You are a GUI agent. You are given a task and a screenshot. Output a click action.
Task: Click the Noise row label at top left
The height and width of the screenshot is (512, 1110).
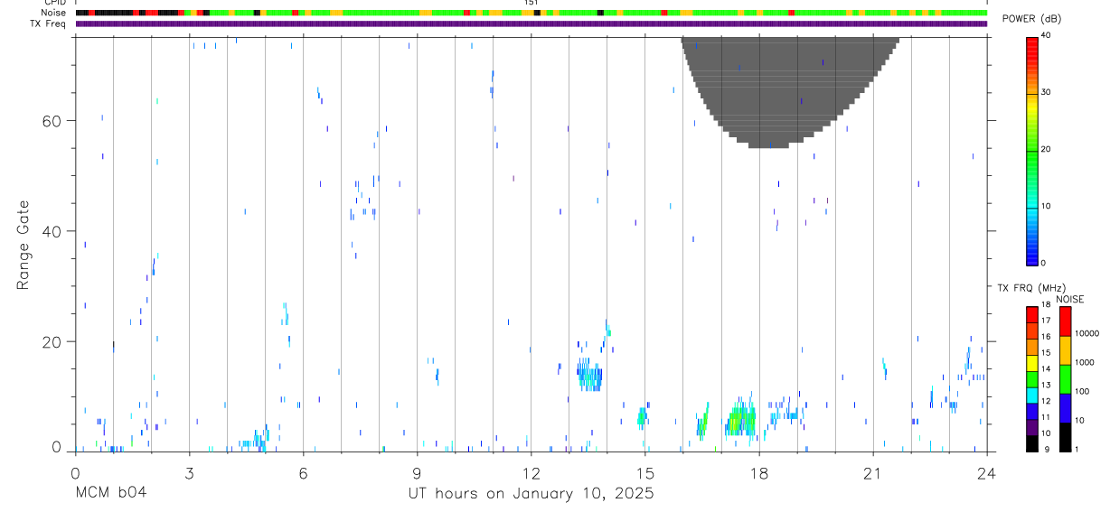(53, 13)
